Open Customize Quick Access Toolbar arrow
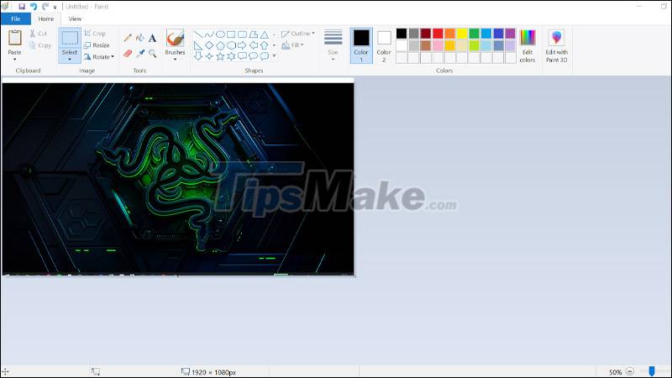The height and width of the screenshot is (378, 672). (x=55, y=7)
